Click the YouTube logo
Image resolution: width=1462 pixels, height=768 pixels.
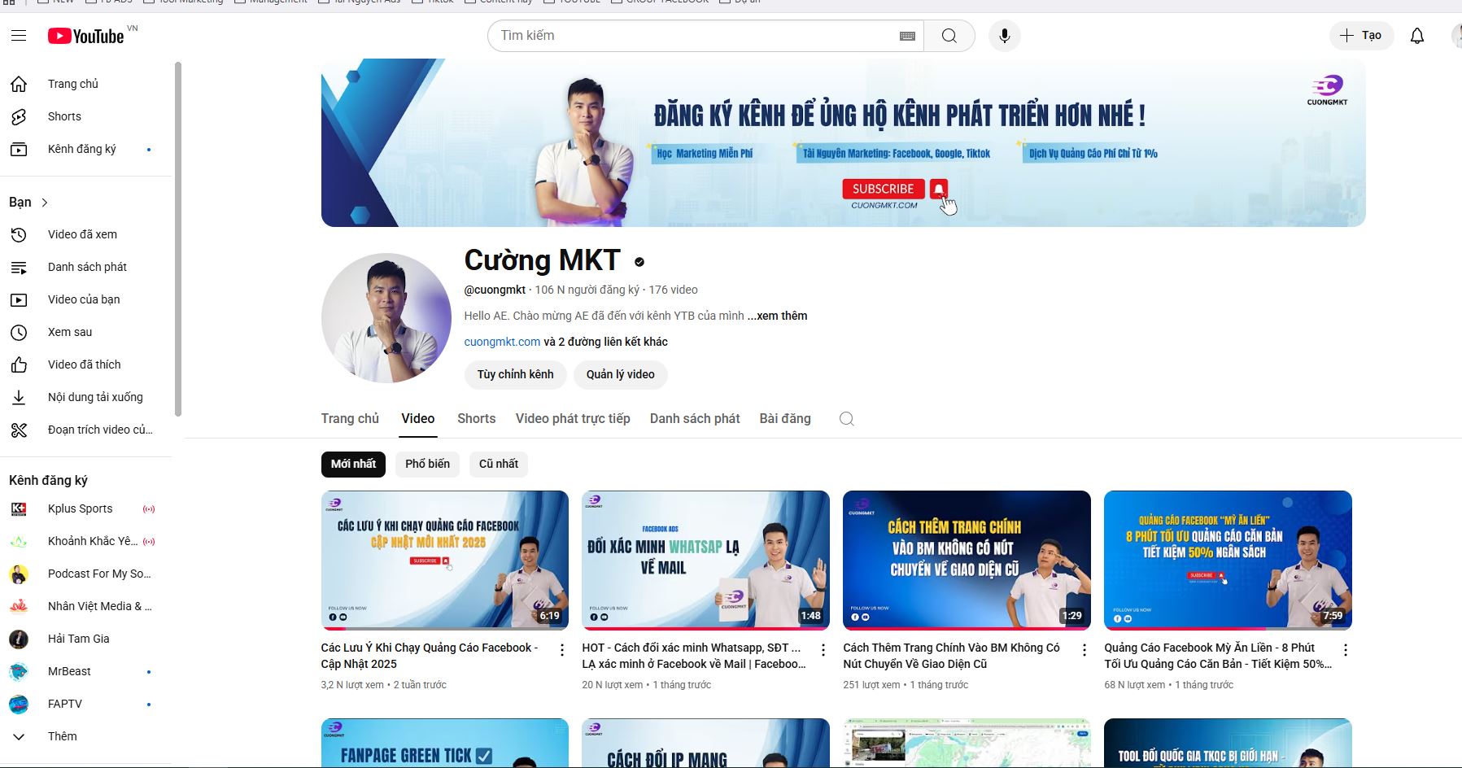tap(86, 36)
